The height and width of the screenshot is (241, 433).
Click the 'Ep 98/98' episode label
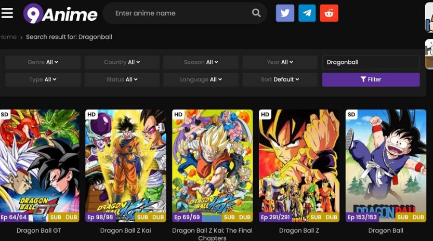100,217
